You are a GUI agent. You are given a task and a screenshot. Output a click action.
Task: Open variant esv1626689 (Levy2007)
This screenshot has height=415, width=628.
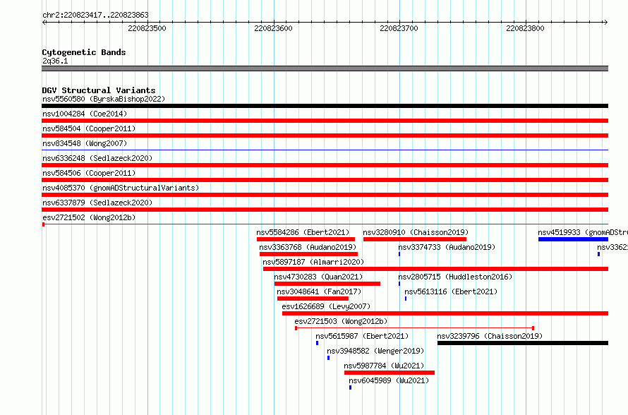click(326, 306)
